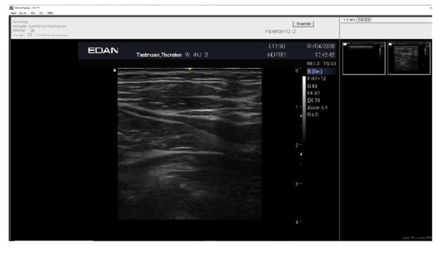Viewport: 440px width, 263px height.
Task: Click the G 43 gain parameter
Action: pos(312,86)
